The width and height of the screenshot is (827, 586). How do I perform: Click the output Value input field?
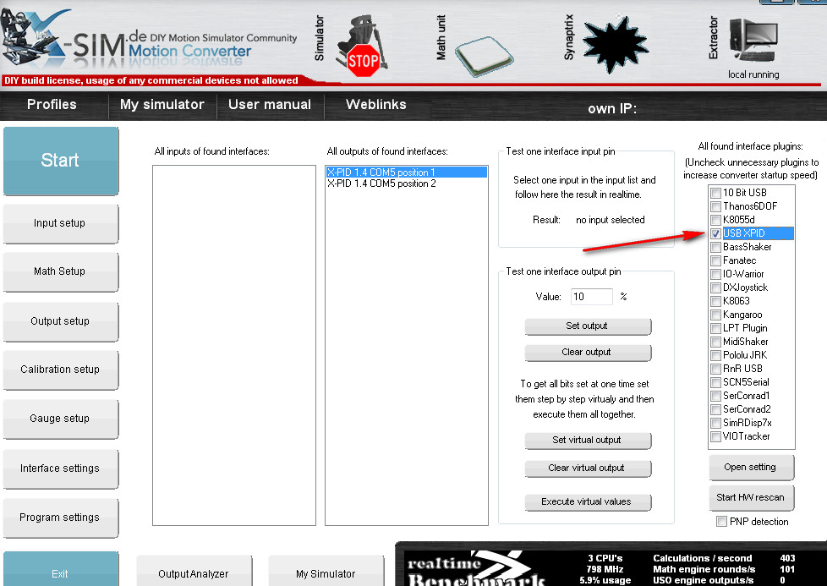click(591, 297)
